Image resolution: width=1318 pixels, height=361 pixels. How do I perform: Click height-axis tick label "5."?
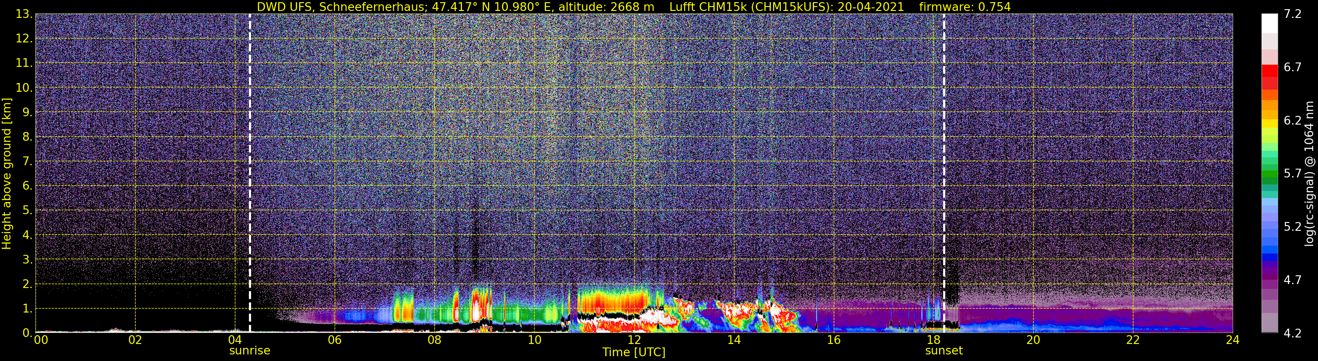pos(28,210)
